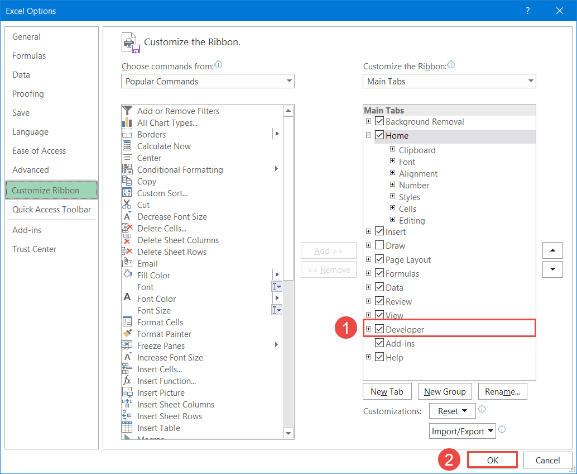Click the move tab up arrow

click(x=552, y=250)
